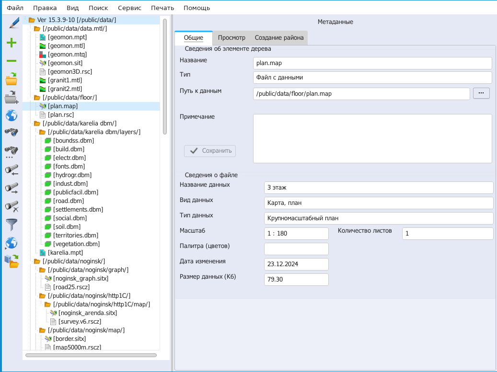Click the green plus add icon

(x=12, y=43)
